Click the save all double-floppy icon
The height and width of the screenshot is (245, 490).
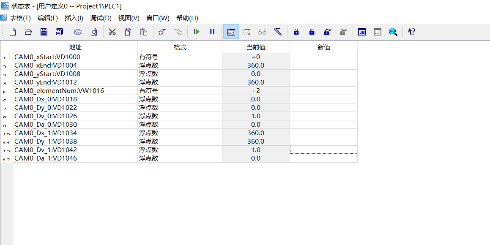point(59,32)
